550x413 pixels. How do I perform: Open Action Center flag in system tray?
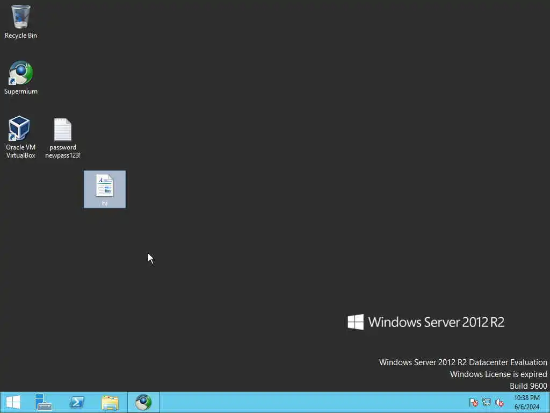coord(474,402)
